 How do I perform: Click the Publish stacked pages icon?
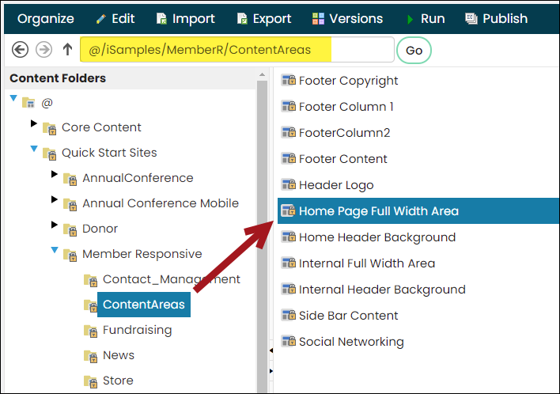coord(471,18)
